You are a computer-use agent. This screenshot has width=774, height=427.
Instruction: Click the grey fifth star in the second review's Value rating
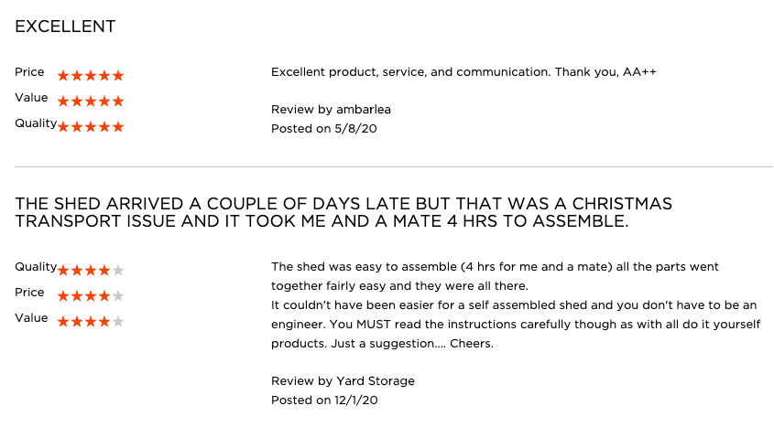pyautogui.click(x=118, y=322)
